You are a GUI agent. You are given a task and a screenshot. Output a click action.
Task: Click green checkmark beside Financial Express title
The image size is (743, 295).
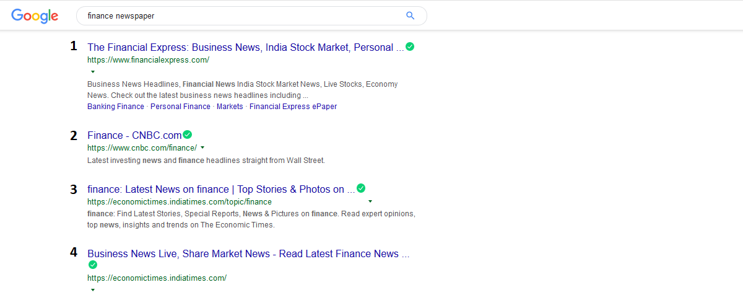click(x=410, y=46)
